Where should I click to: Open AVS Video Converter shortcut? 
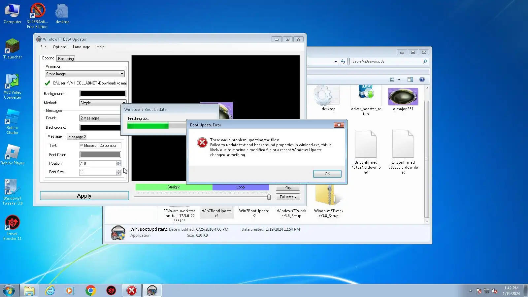point(13,86)
